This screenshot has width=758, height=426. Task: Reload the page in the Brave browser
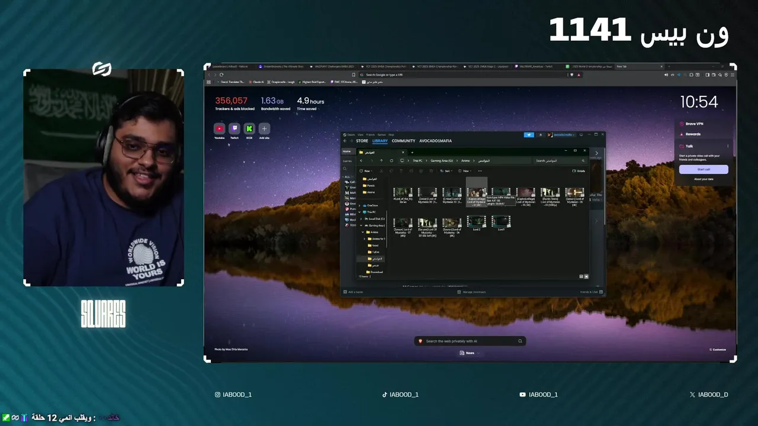point(221,75)
